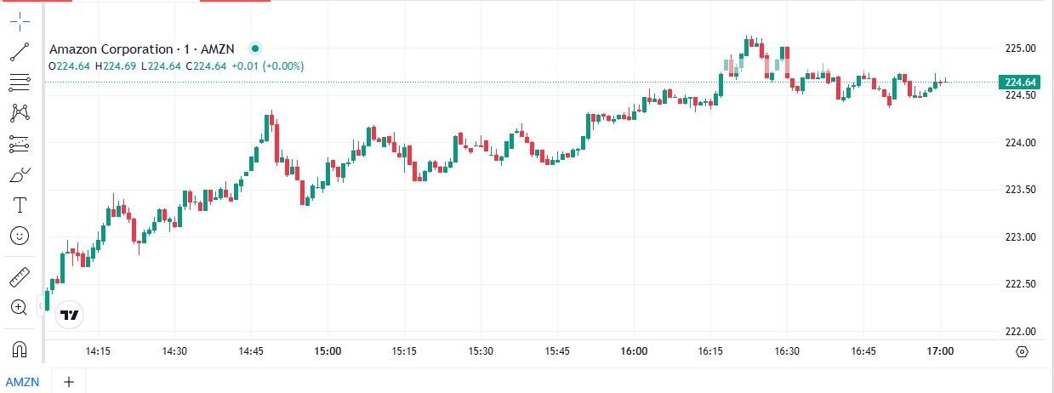Screen dimensions: 1054x393
Task: Open the forecasting and measurement tools
Action: (x=20, y=144)
